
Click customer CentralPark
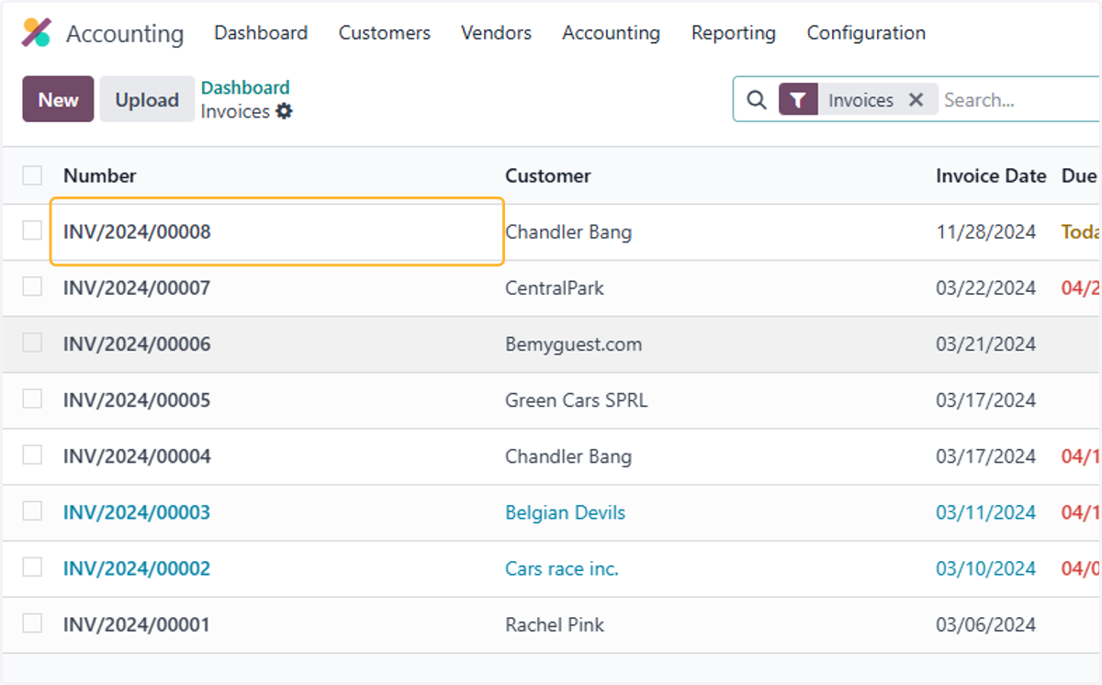[555, 287]
